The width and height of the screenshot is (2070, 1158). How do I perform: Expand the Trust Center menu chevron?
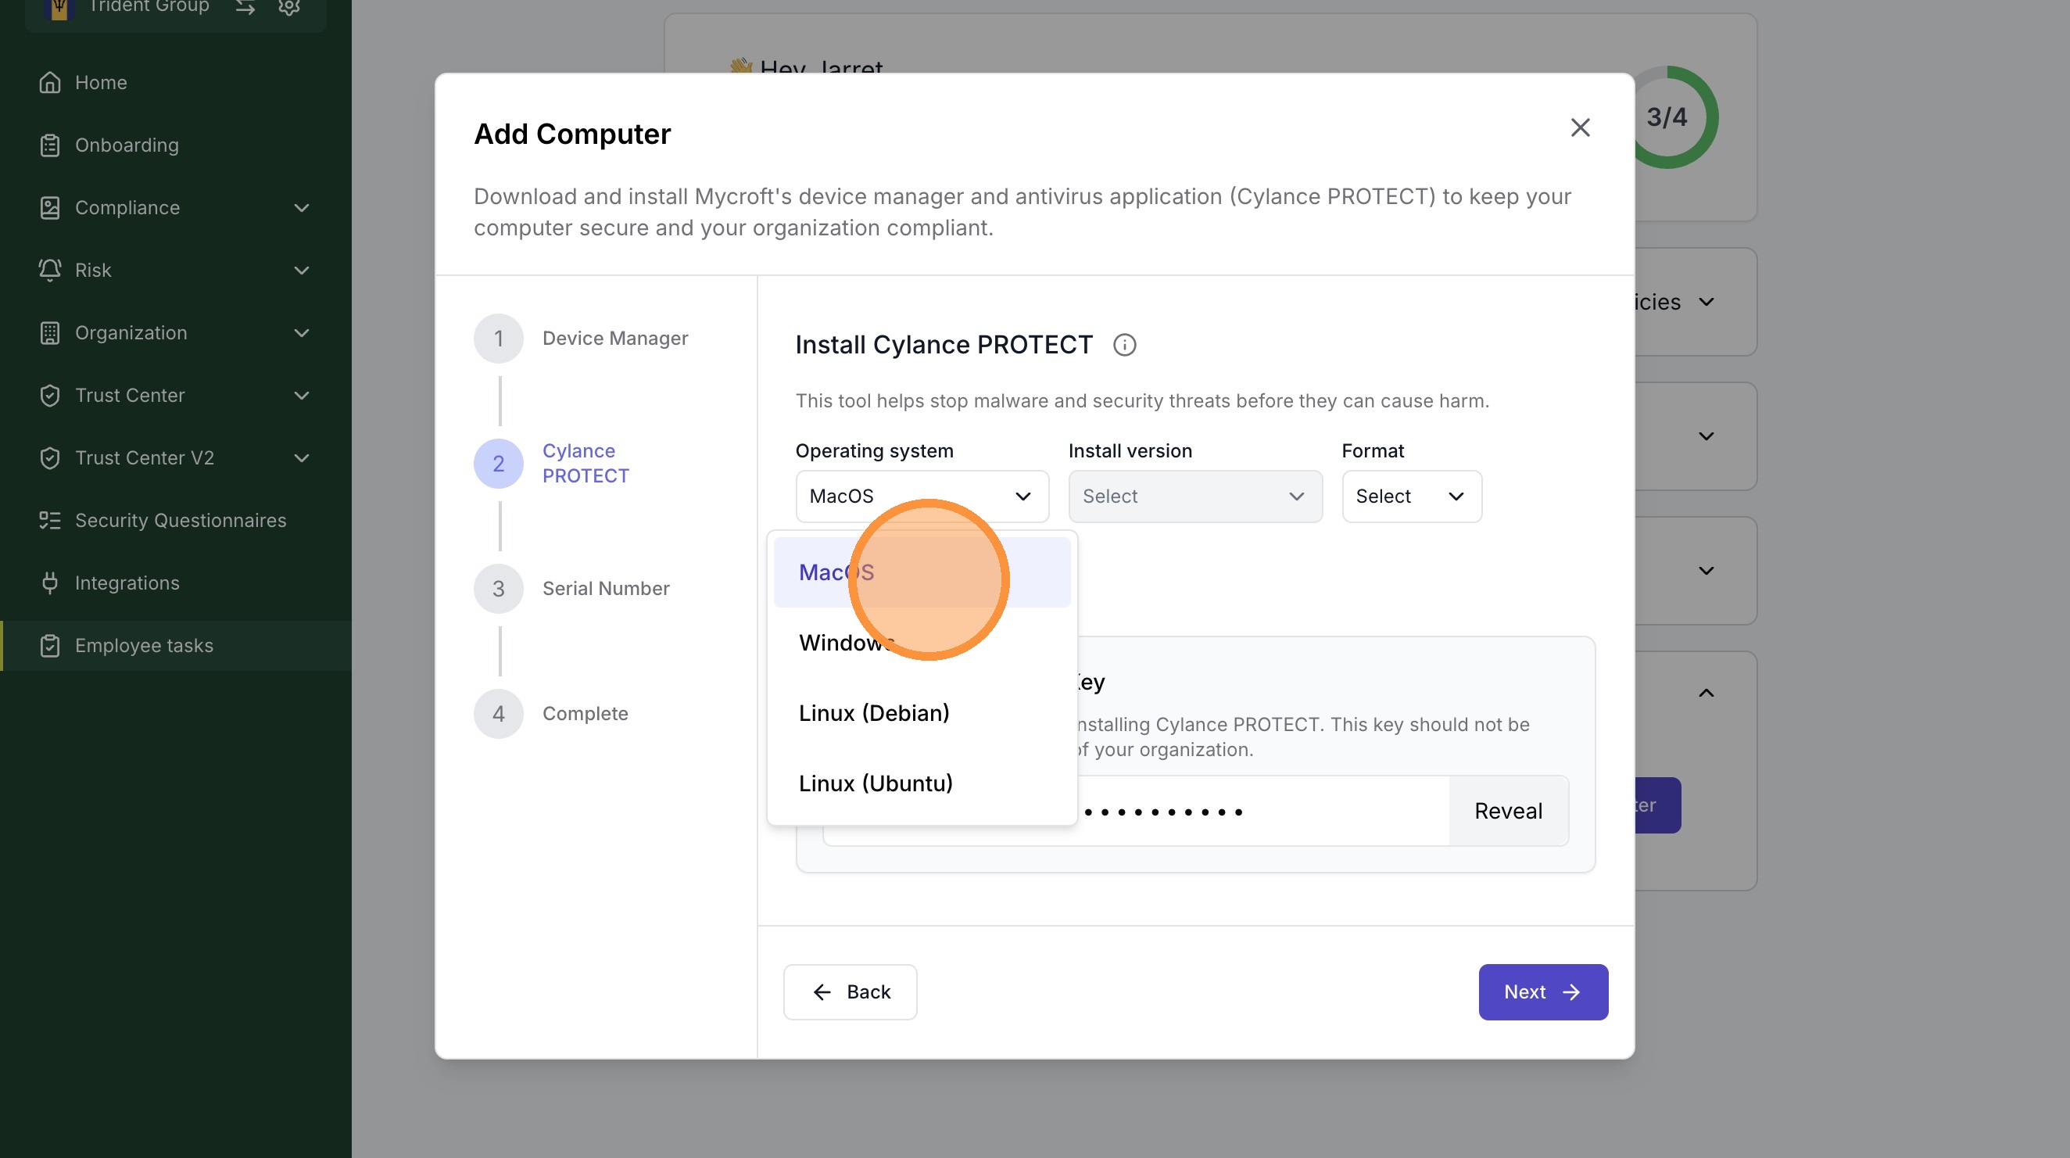(x=301, y=396)
